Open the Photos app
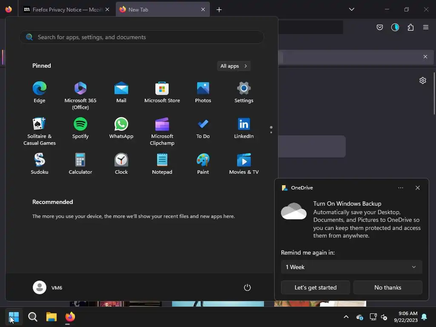The image size is (436, 327). (x=203, y=93)
